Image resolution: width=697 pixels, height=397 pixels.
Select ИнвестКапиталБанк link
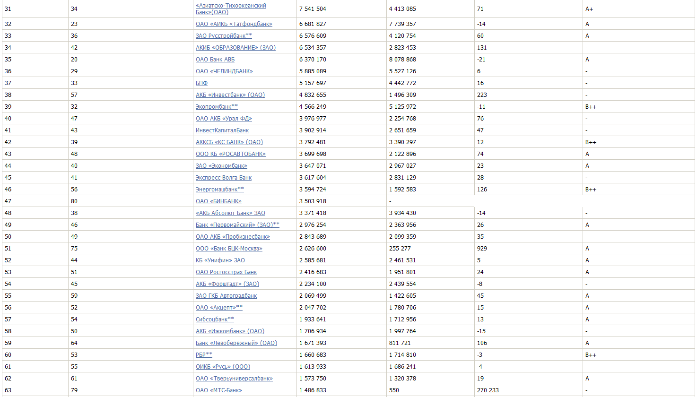[222, 130]
